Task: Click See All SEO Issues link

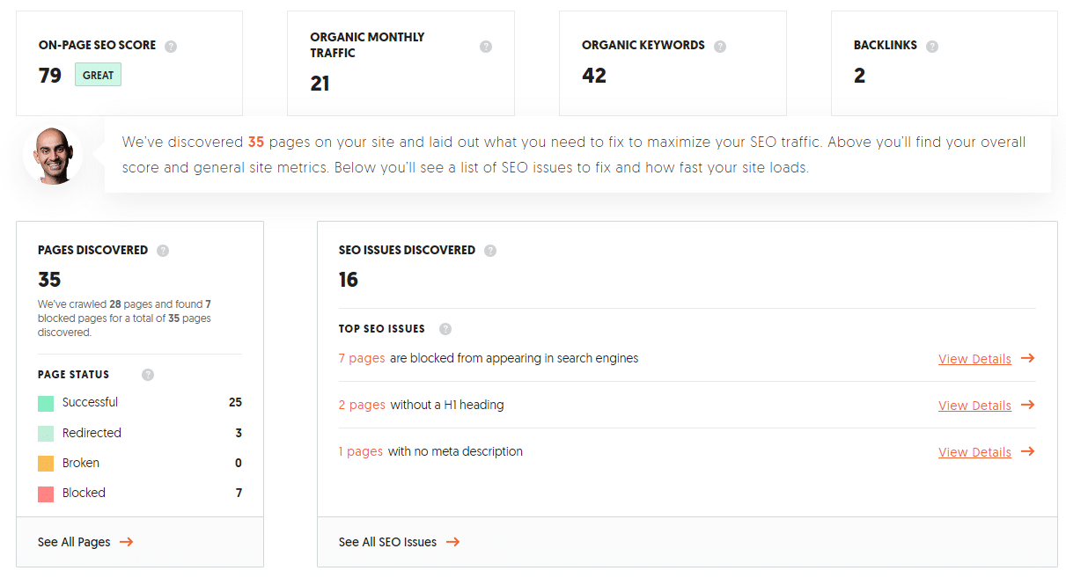Action: pos(399,542)
